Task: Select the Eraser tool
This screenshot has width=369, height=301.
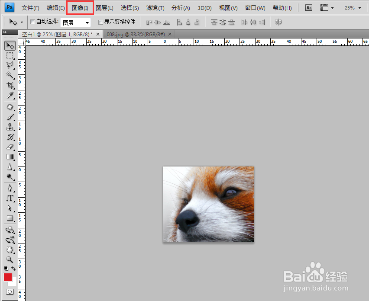Action: point(10,147)
